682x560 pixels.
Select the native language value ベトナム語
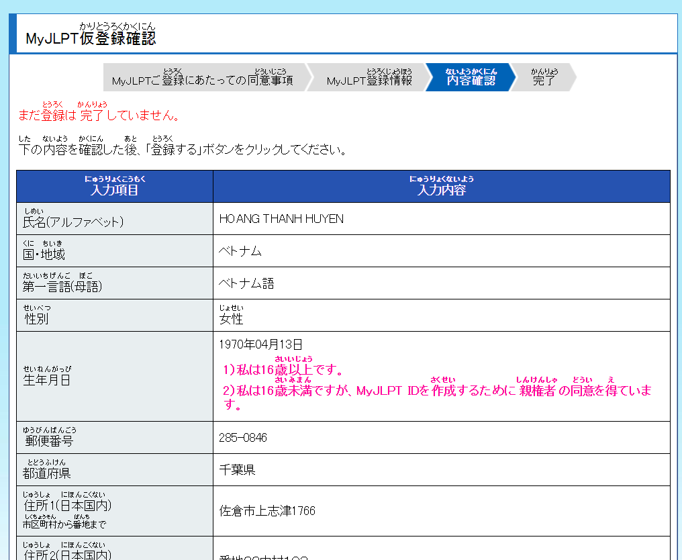coord(246,283)
